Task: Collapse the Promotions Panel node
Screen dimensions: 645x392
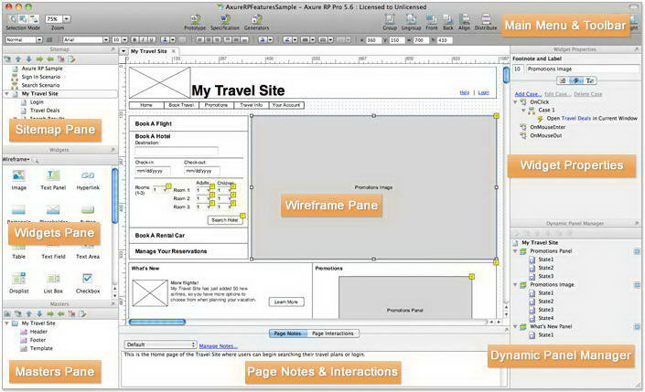Action: click(x=515, y=251)
